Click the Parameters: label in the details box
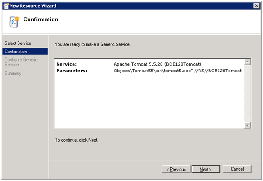The width and height of the screenshot is (263, 181). coord(72,71)
